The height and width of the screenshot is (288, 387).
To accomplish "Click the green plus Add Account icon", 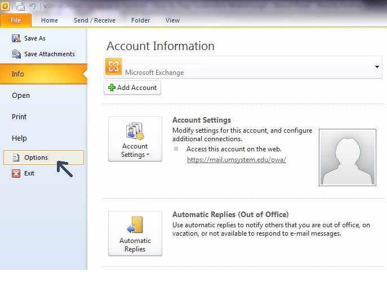I will pyautogui.click(x=112, y=87).
